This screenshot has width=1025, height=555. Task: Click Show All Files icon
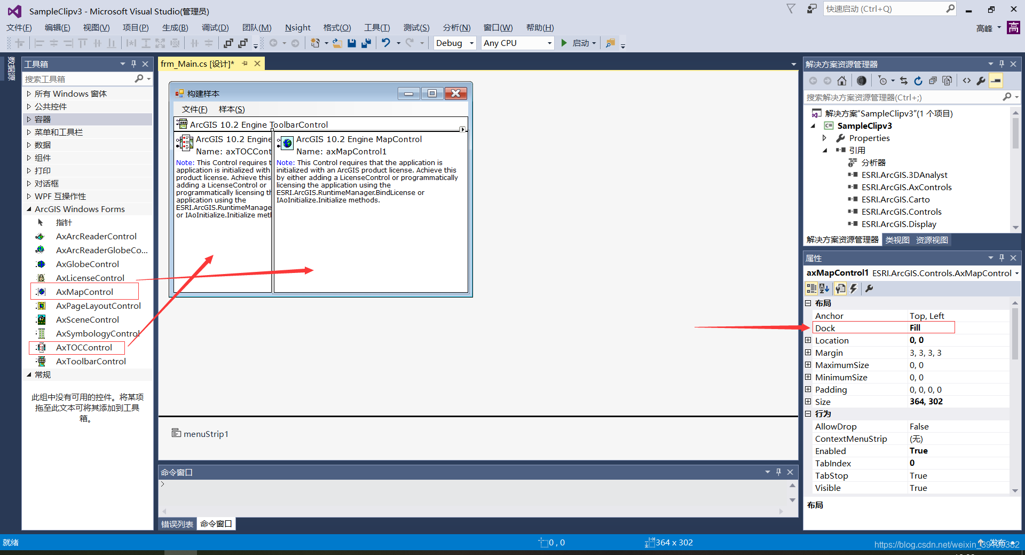(x=947, y=81)
